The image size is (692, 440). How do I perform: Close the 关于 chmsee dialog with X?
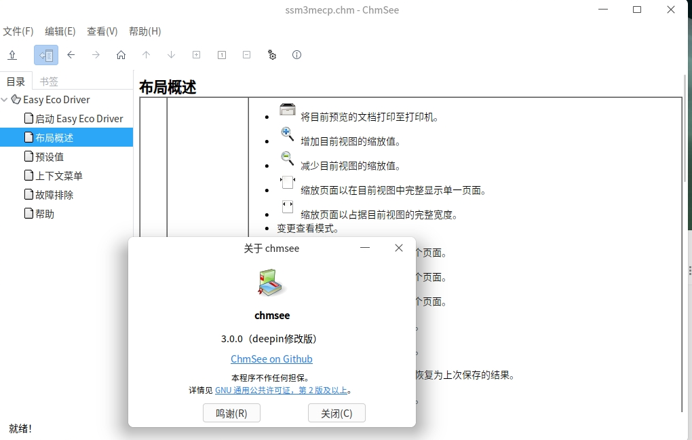point(398,248)
